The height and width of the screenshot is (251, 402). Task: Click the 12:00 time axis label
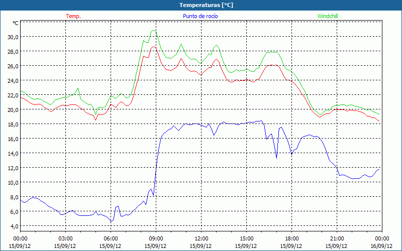(201, 239)
